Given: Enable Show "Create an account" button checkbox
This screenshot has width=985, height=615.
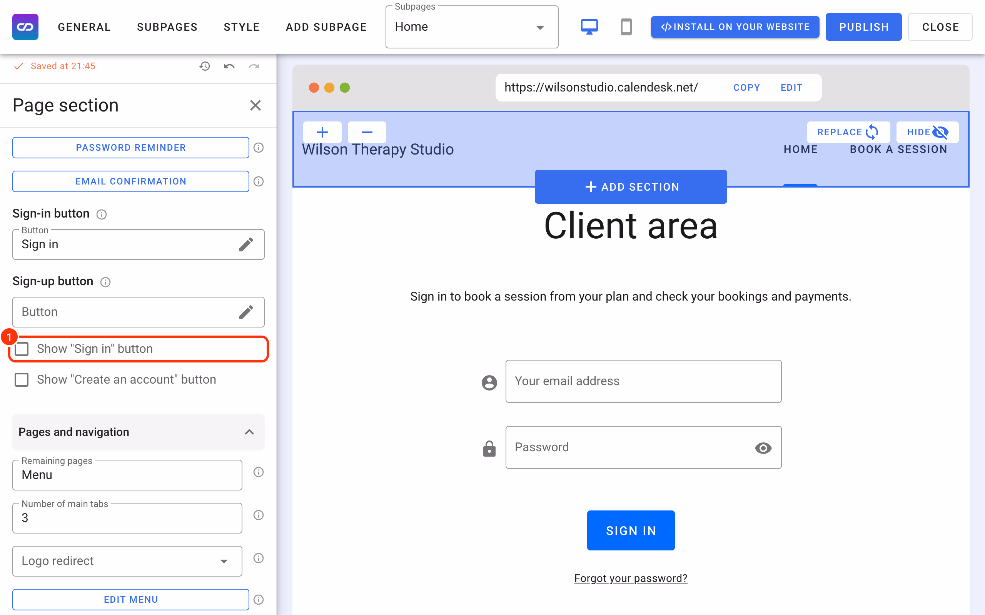Looking at the screenshot, I should click(x=22, y=380).
